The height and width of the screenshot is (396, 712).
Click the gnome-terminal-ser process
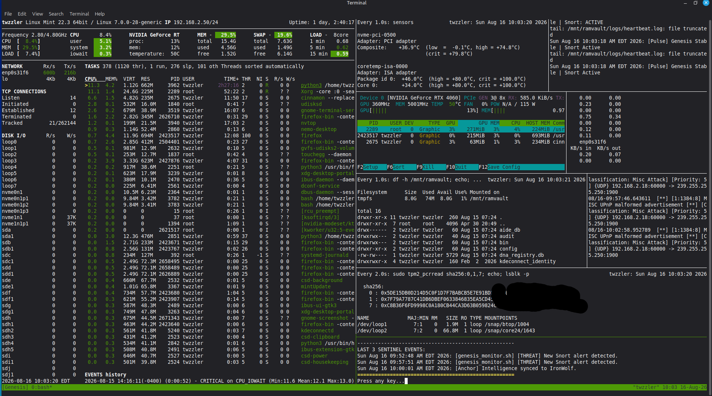(x=328, y=110)
